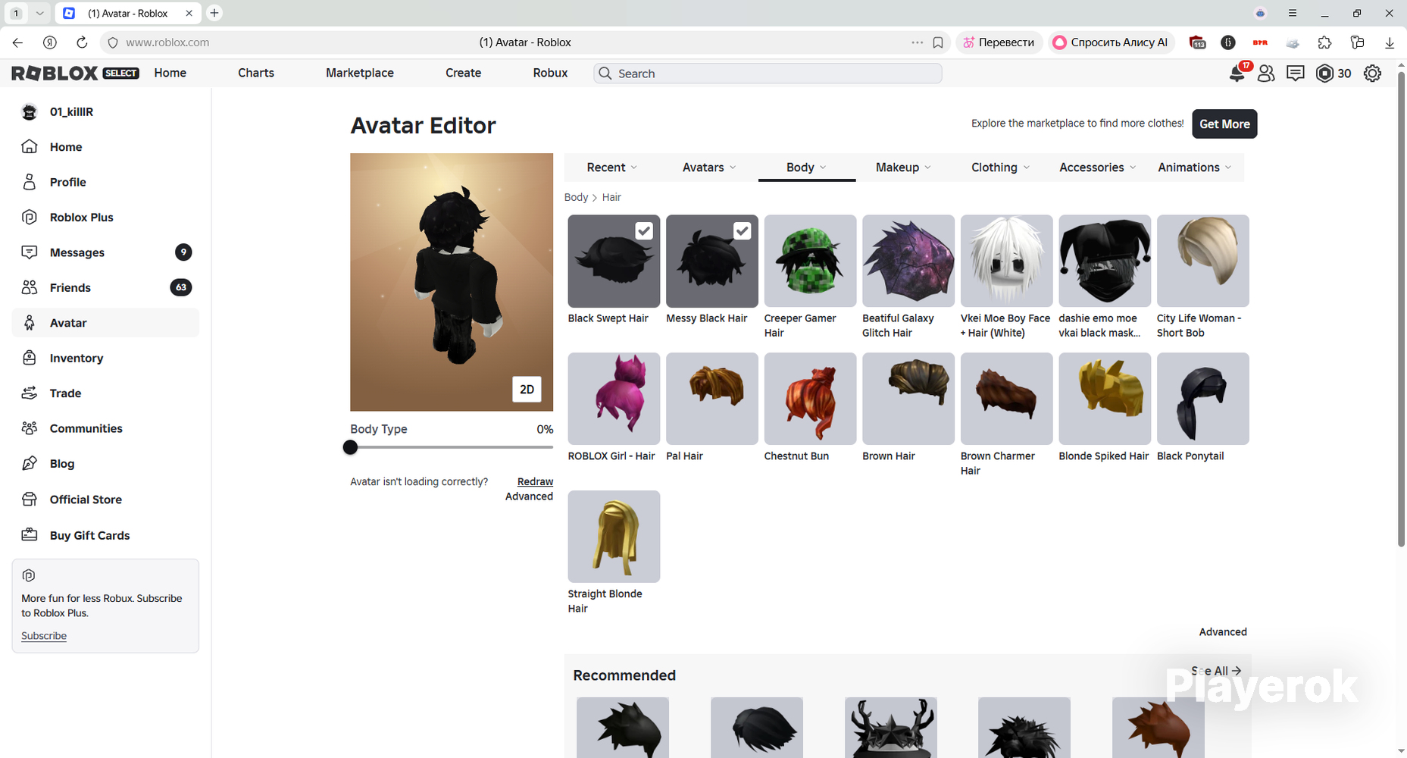
Task: Click See All in Recommended section
Action: (x=1216, y=671)
